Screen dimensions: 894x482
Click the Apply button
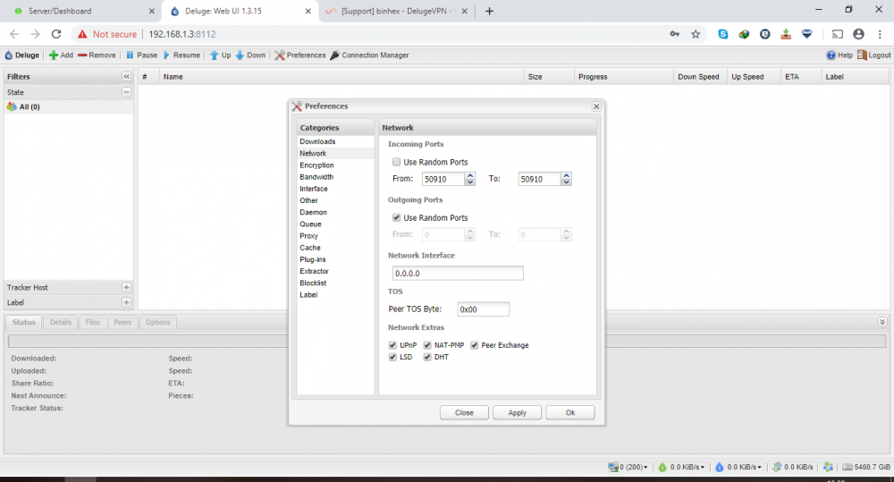click(x=517, y=412)
